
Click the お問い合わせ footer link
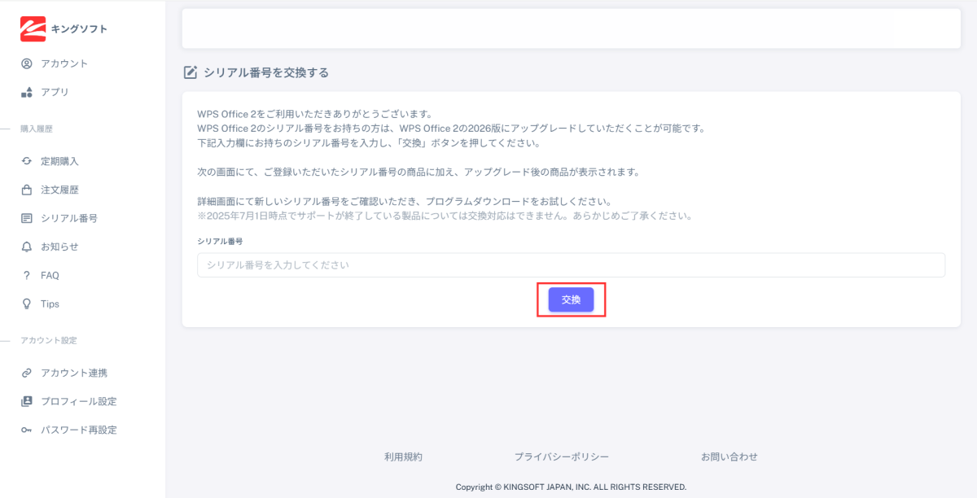pos(729,456)
